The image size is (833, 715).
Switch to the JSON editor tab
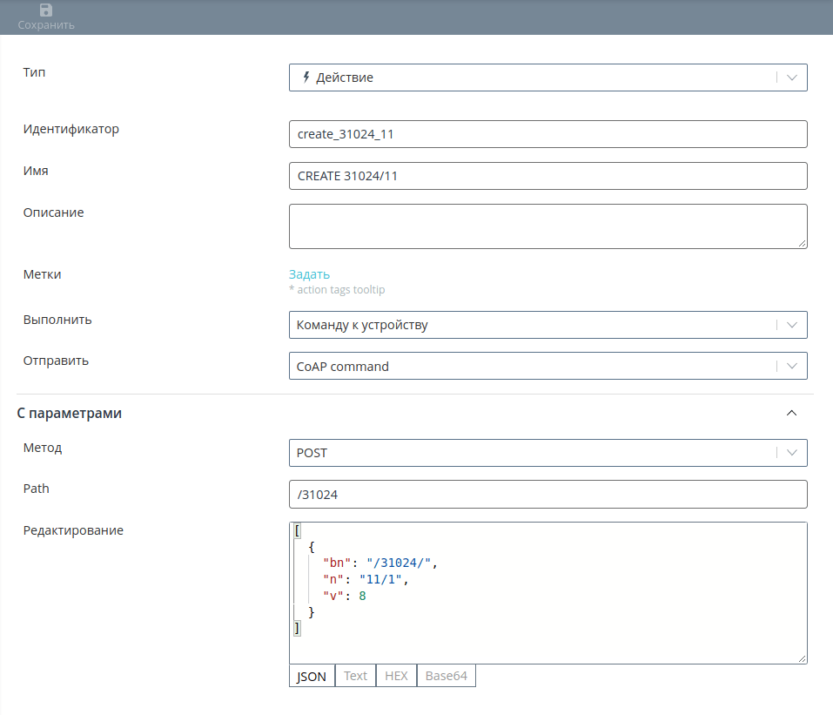point(312,676)
